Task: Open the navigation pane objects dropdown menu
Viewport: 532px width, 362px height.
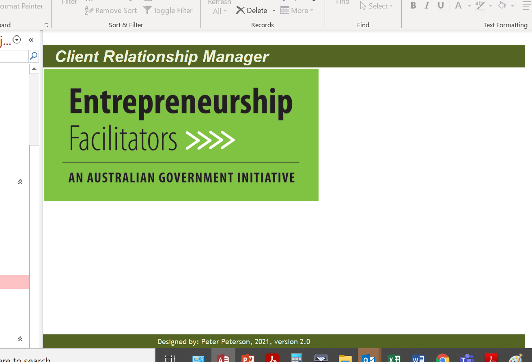Action: (x=17, y=40)
